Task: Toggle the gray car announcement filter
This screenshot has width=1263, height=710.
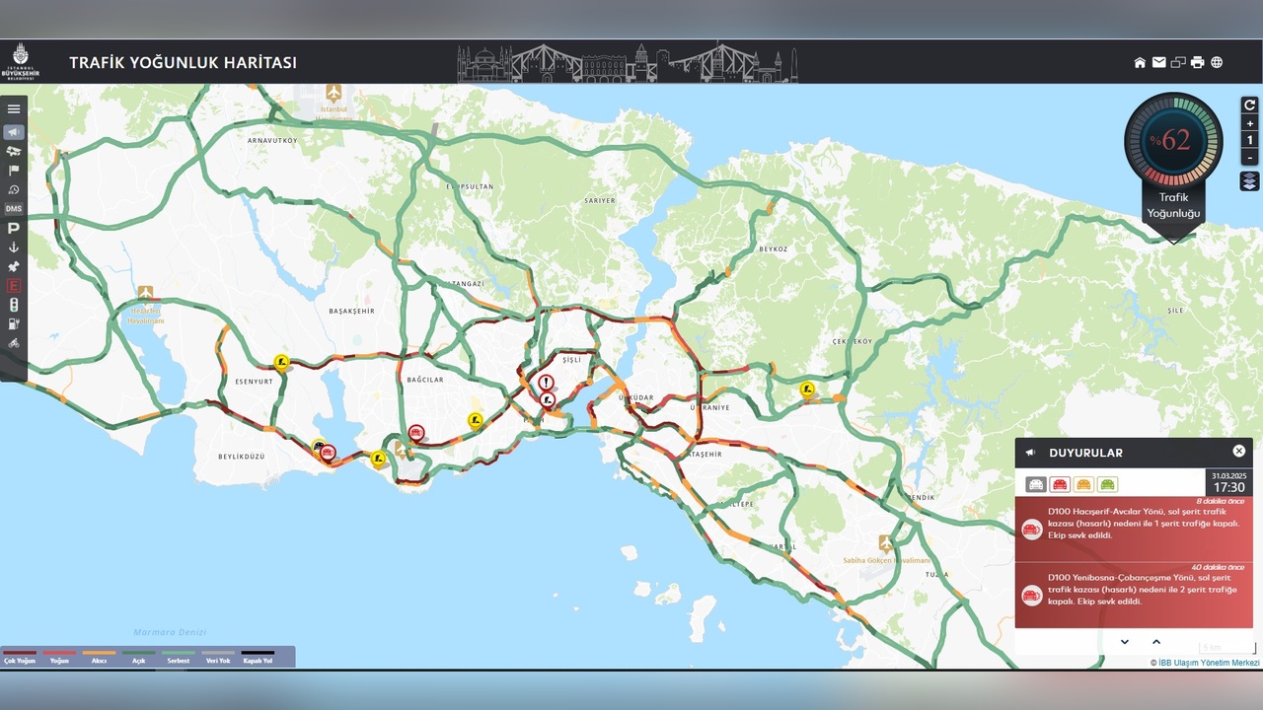Action: point(1035,484)
